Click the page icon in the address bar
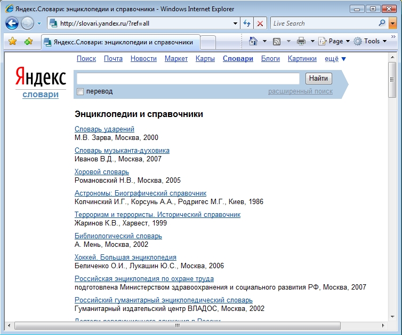The height and width of the screenshot is (335, 402). (x=53, y=24)
